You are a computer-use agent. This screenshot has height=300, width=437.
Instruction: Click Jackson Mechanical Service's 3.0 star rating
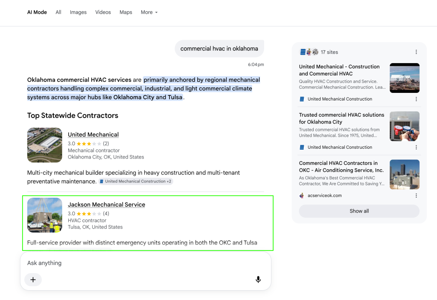click(x=88, y=214)
